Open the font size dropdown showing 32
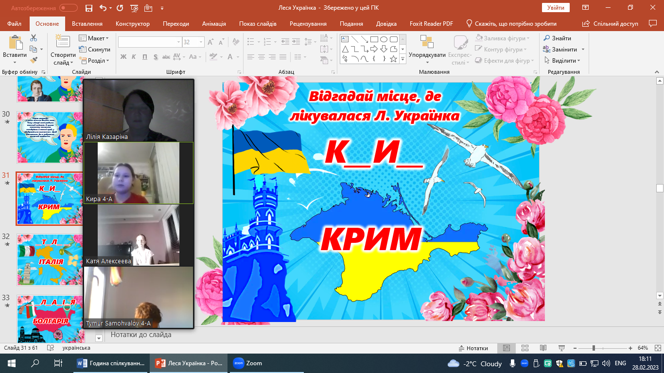664x373 pixels. point(200,42)
